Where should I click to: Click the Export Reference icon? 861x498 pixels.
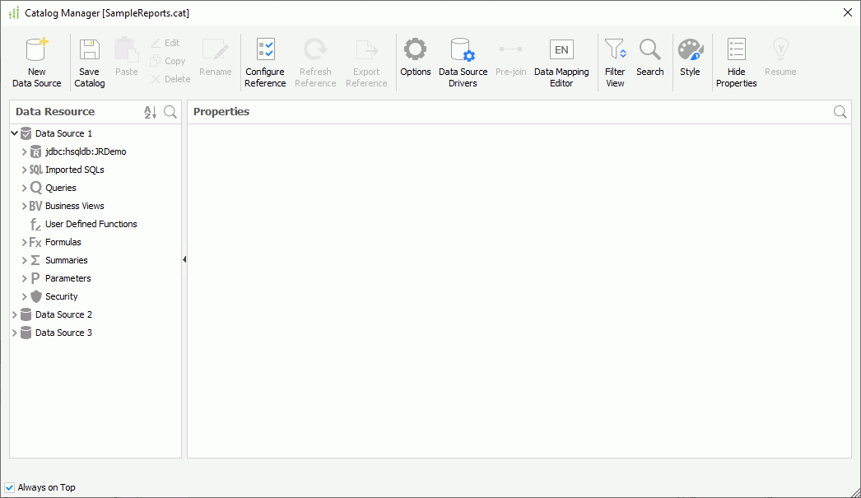(x=366, y=50)
